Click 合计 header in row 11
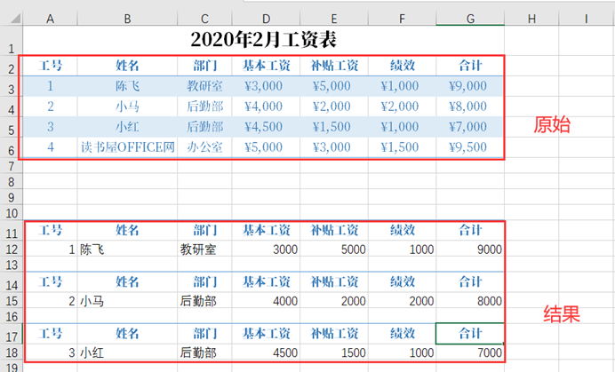Viewport: 615px width, 372px height. (470, 230)
